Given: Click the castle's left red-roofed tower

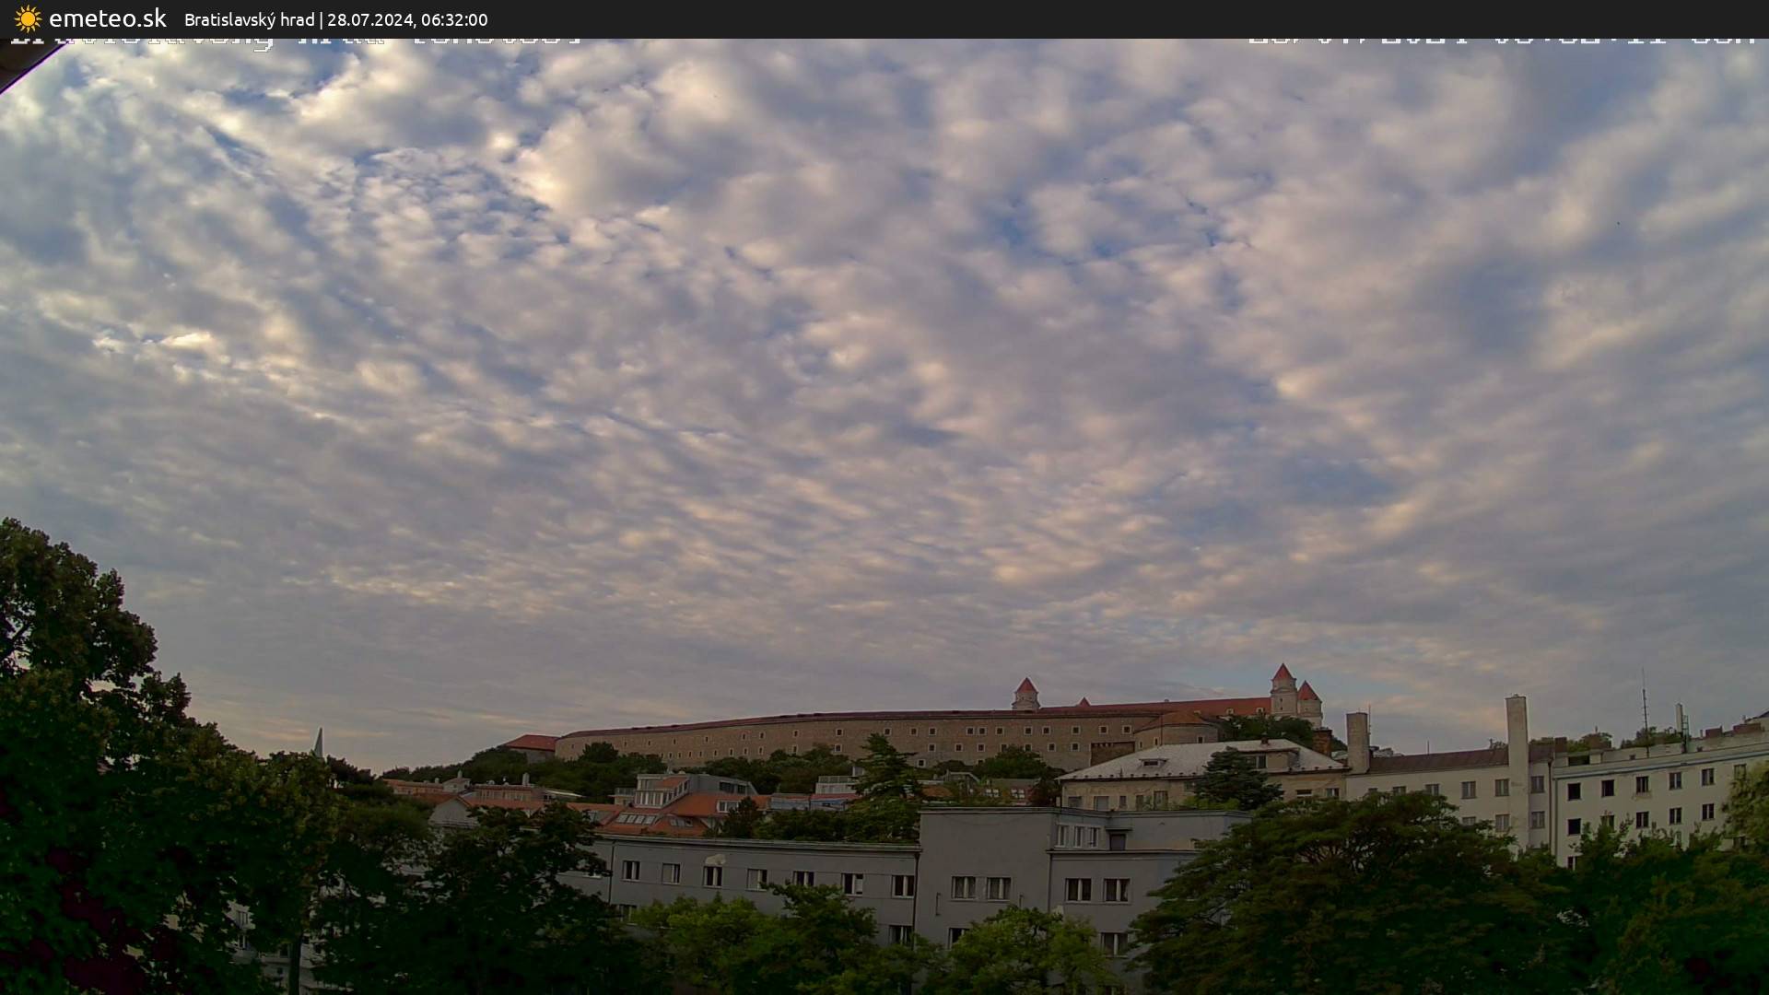Looking at the screenshot, I should coord(1025,694).
